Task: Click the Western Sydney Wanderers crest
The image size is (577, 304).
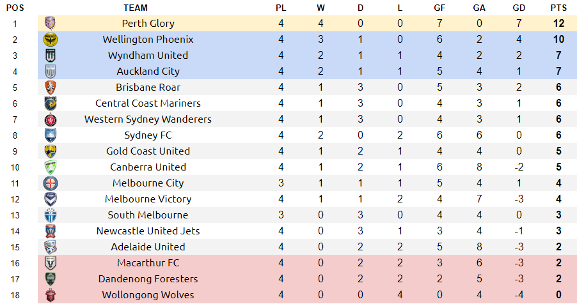Action: 51,119
